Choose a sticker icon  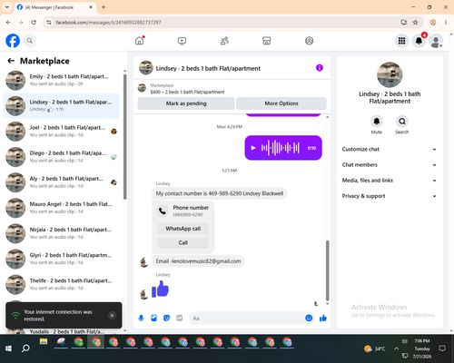pos(166,318)
